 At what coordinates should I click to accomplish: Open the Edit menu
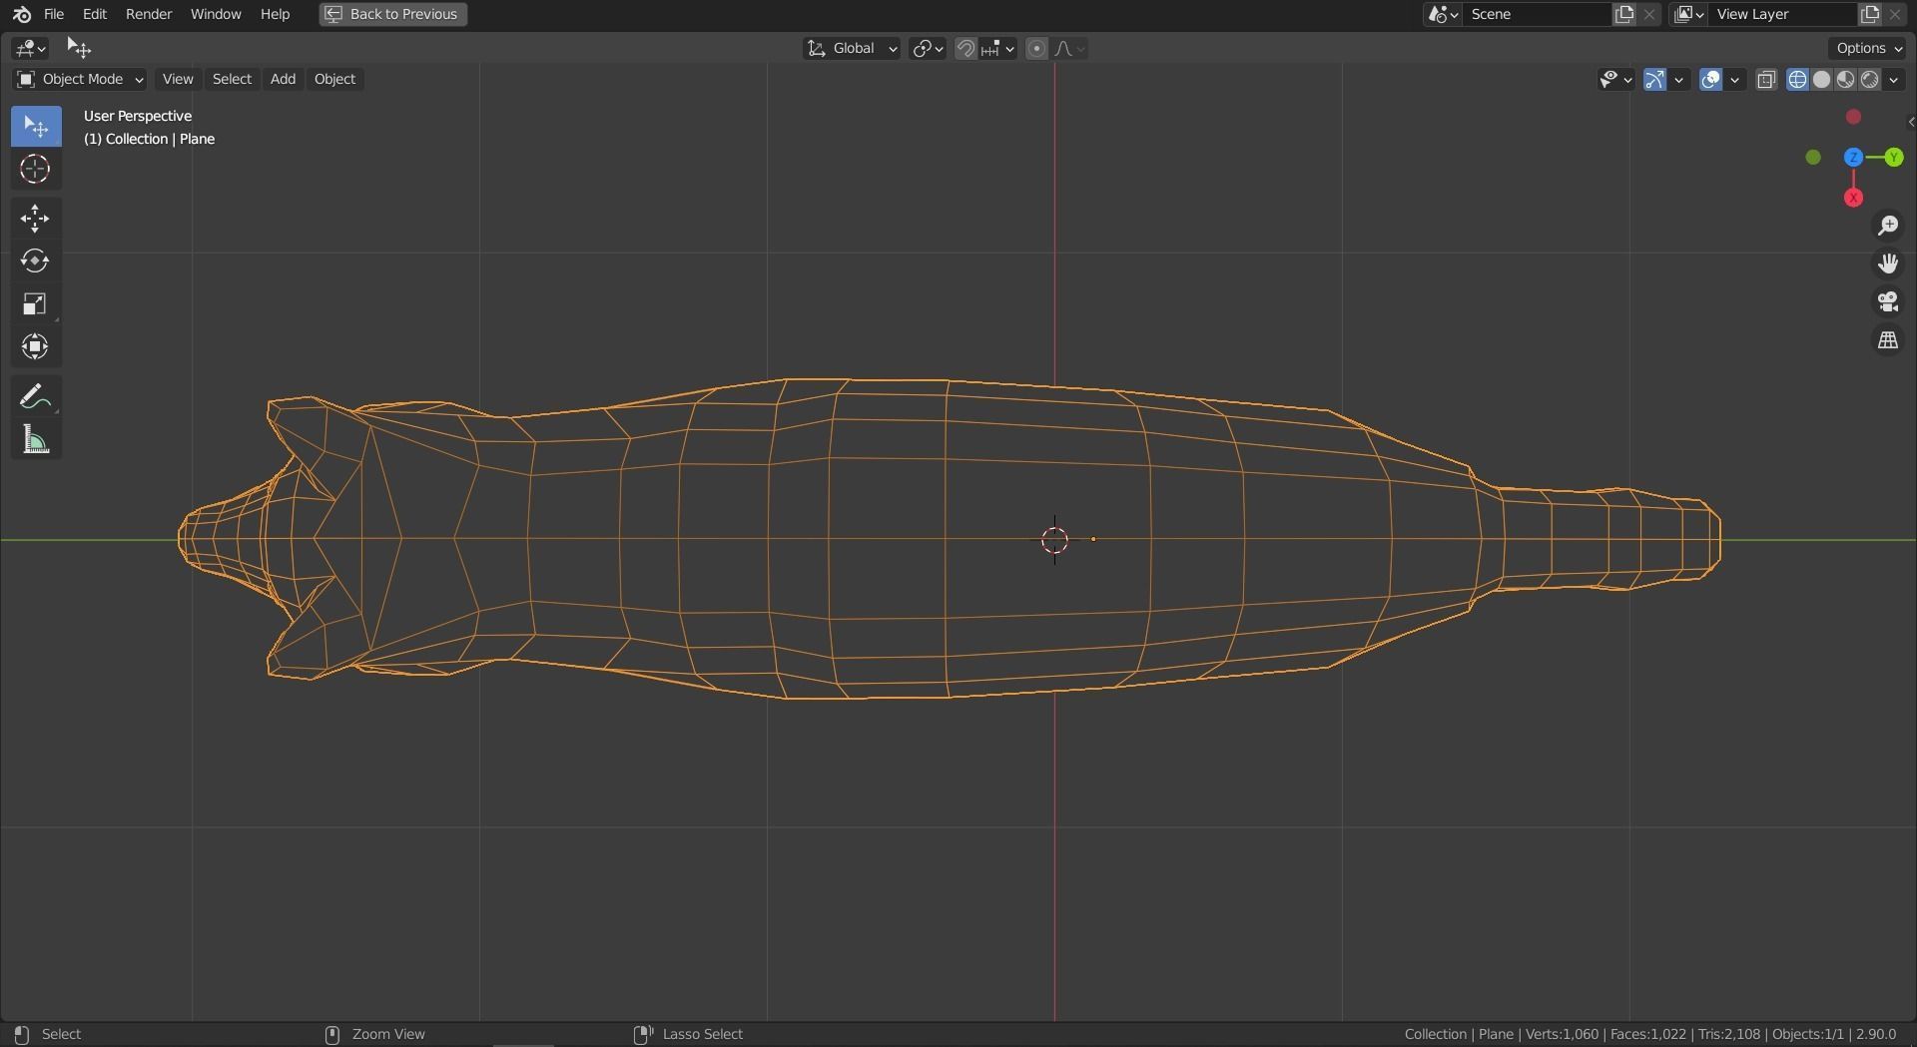pos(95,14)
